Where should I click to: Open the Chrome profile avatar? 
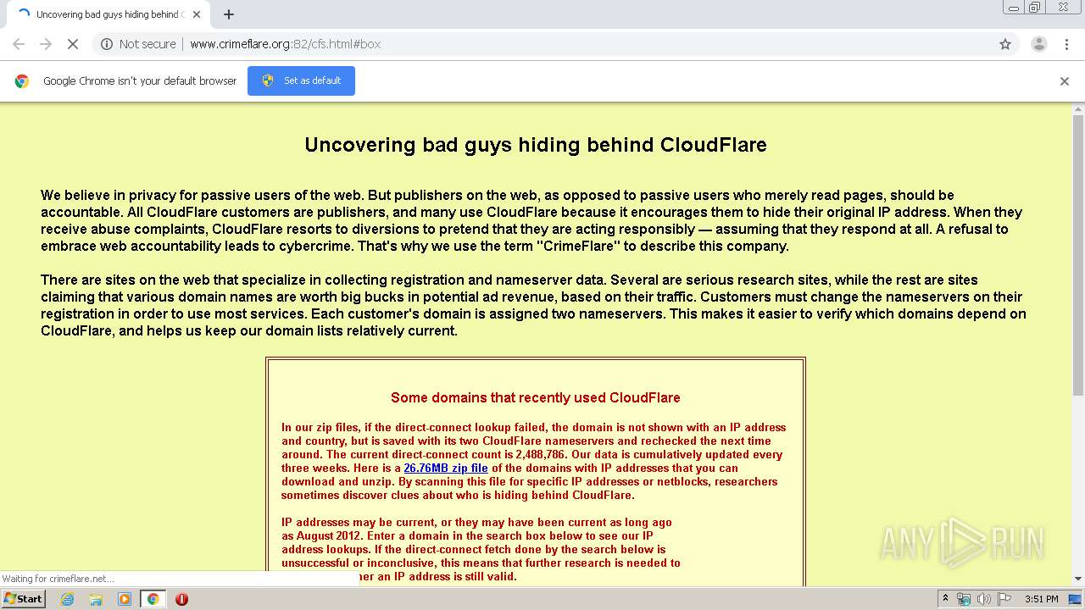tap(1038, 44)
